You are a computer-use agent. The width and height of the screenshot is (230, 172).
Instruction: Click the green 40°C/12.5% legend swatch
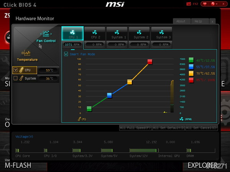[191, 60]
